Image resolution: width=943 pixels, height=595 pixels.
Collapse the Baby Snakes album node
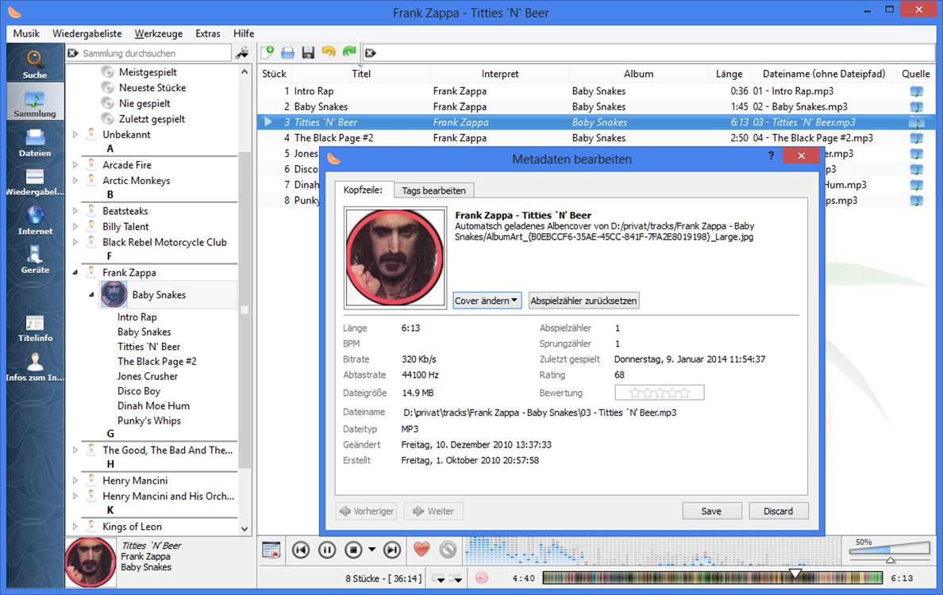pos(91,294)
